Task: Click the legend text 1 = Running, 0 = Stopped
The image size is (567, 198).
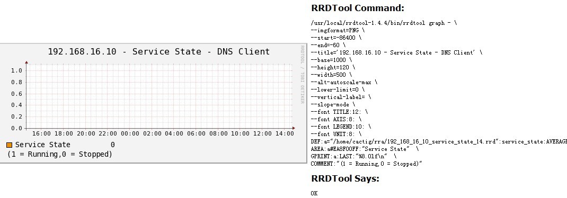Action: [60, 154]
